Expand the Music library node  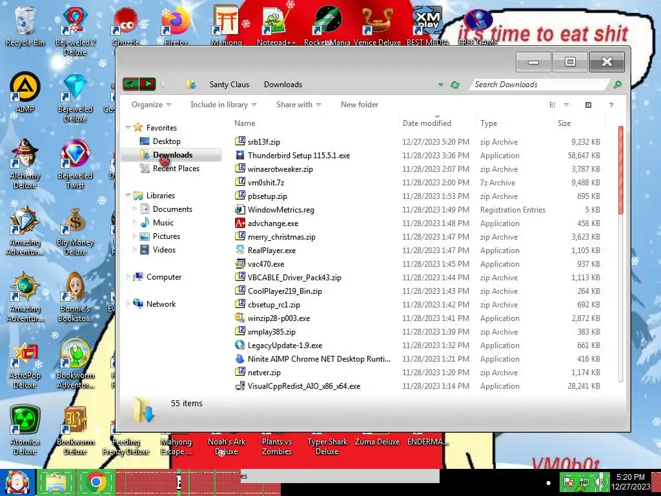(134, 223)
